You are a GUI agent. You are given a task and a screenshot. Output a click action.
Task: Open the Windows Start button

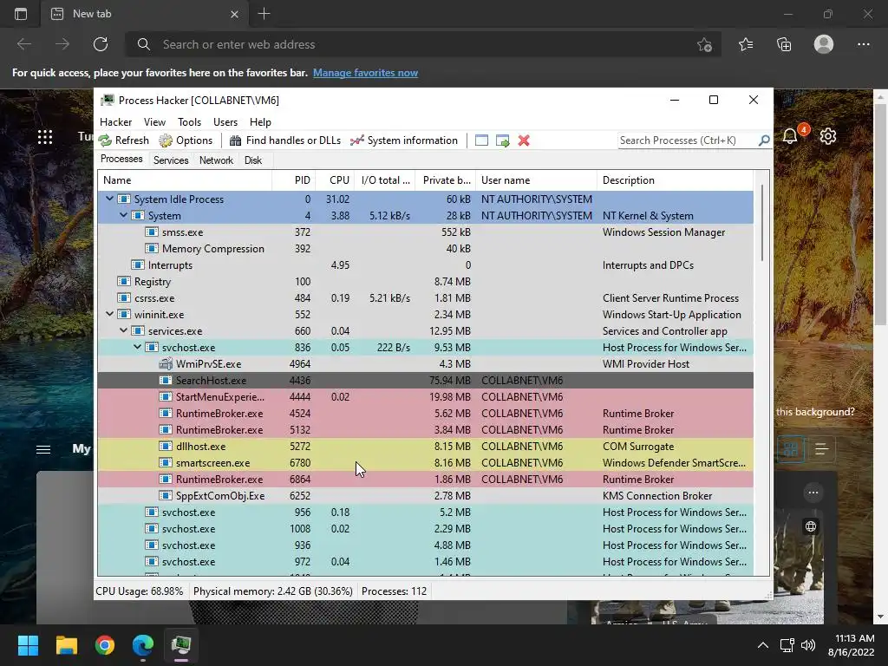(x=28, y=645)
